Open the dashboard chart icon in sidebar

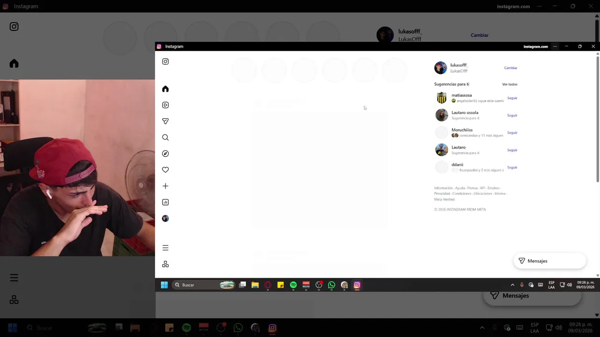click(165, 202)
